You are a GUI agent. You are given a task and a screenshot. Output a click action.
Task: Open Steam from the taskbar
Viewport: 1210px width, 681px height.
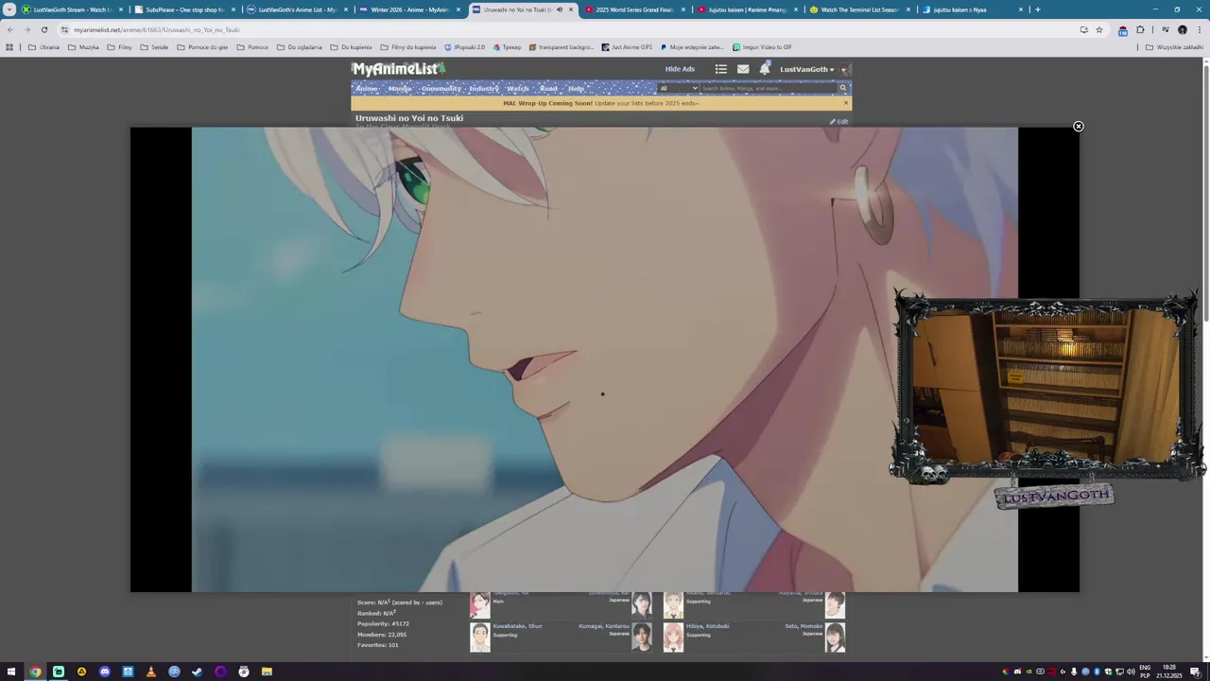pos(197,672)
